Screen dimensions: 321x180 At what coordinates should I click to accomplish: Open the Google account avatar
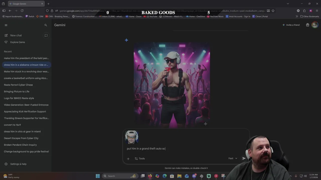coord(315,25)
